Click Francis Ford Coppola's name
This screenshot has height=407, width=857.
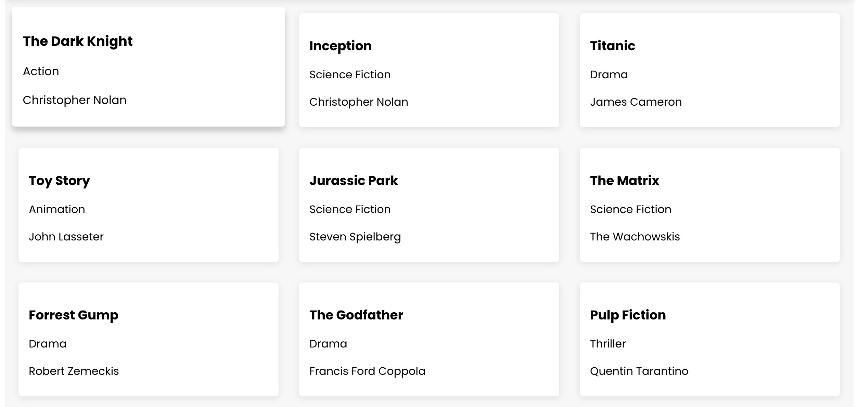(367, 371)
